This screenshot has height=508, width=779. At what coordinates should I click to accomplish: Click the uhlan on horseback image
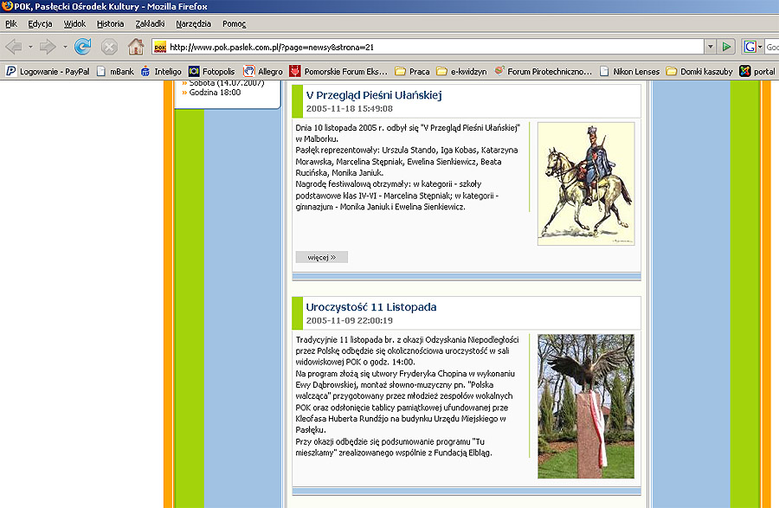585,183
